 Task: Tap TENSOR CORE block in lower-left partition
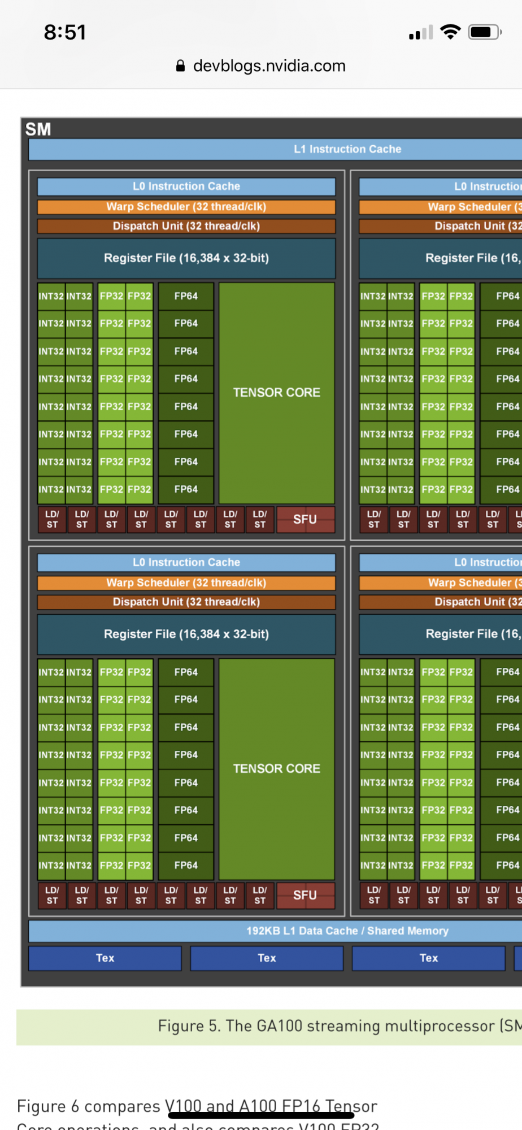(x=277, y=769)
